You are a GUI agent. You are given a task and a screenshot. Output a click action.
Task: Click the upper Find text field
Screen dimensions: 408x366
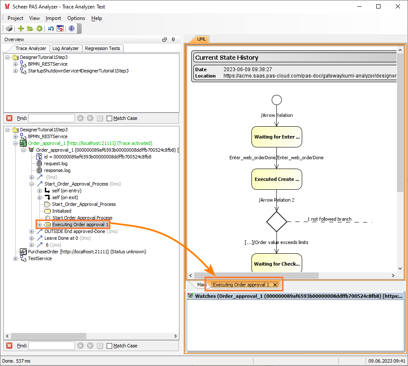tap(51, 118)
